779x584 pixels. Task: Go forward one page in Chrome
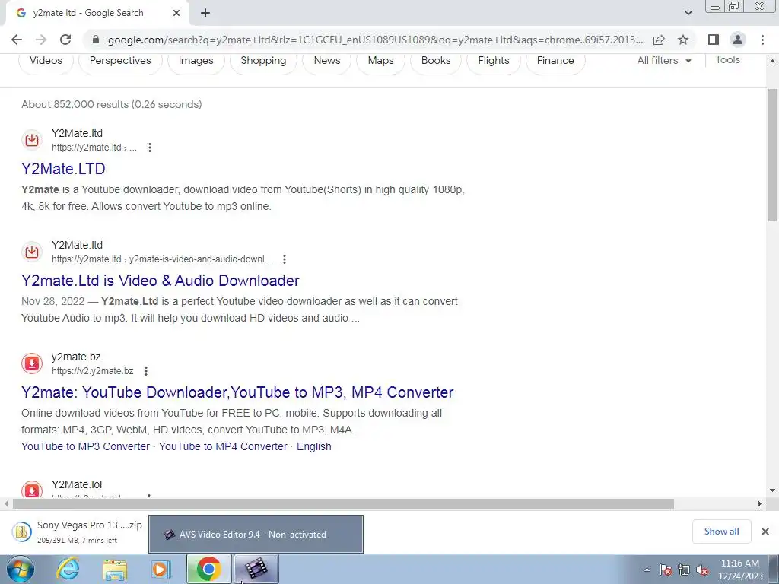(x=41, y=40)
